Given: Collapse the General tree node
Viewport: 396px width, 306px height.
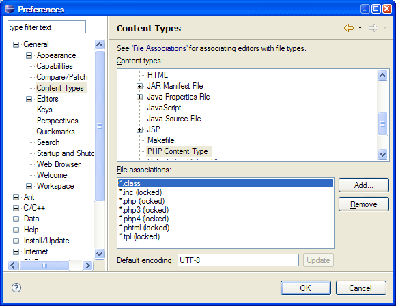Looking at the screenshot, I should click(16, 44).
